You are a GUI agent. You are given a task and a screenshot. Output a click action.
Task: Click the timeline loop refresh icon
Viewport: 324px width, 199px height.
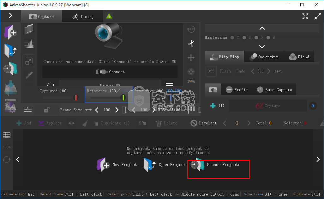click(7, 159)
